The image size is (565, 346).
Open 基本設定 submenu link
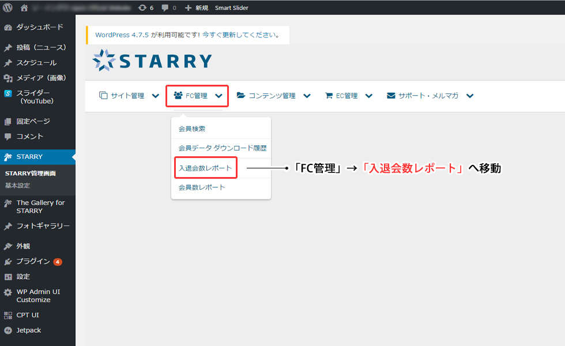(17, 186)
